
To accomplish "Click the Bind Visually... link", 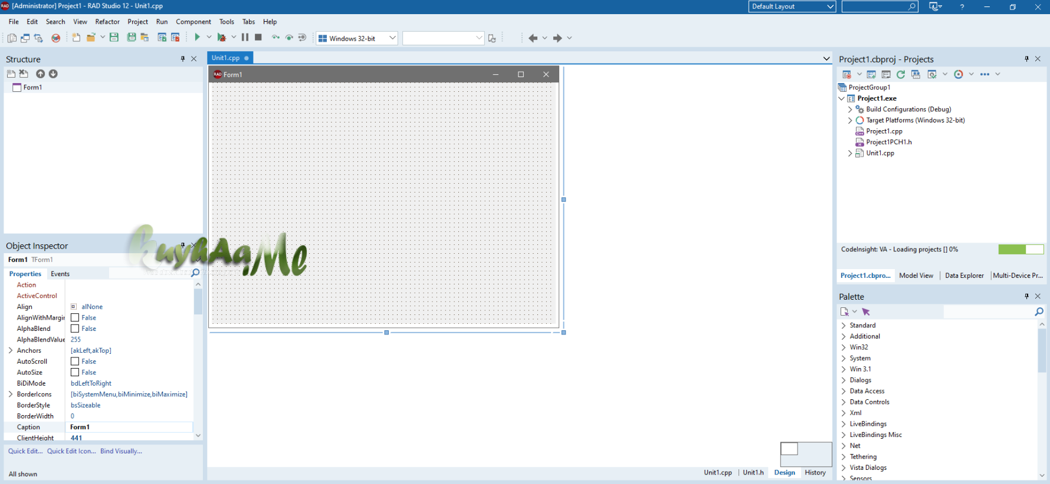I will coord(121,451).
